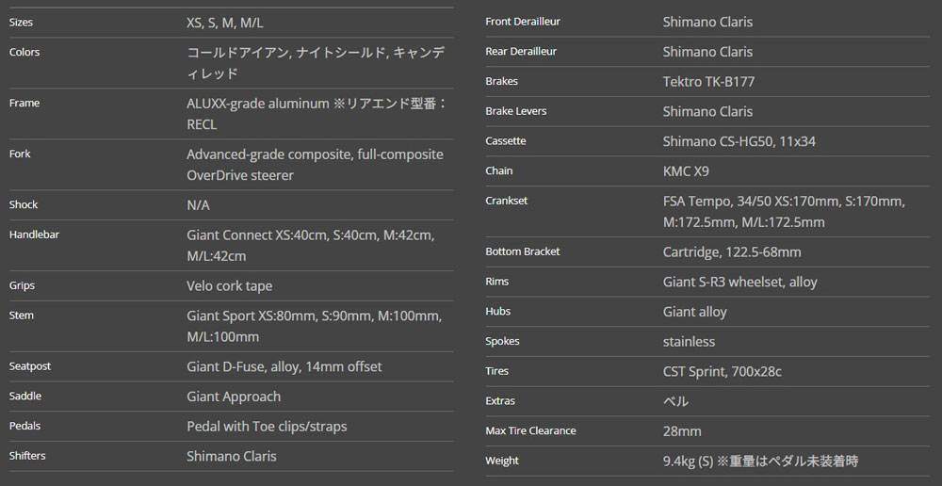This screenshot has width=942, height=486.
Task: Select the Advanced-grade composite fork description
Action: click(315, 165)
